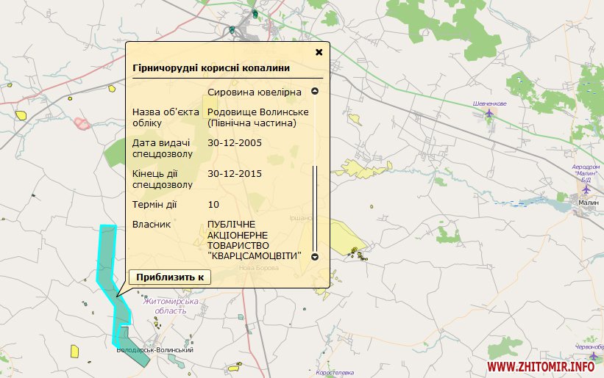
Task: Close the mineral info popup
Action: 319,52
